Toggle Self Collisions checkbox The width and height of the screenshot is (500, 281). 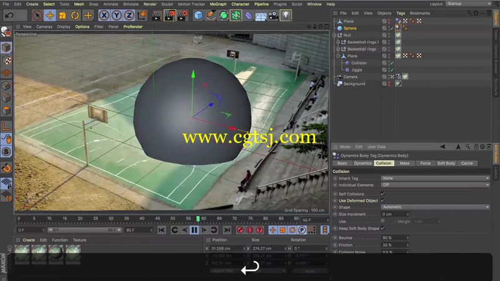pos(382,194)
